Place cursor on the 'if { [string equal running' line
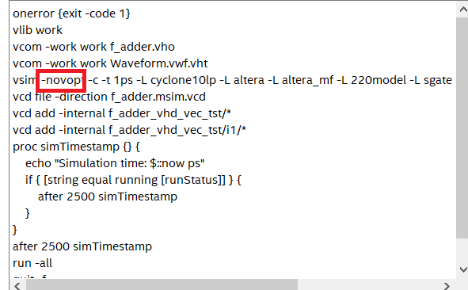The width and height of the screenshot is (468, 290). (x=133, y=180)
